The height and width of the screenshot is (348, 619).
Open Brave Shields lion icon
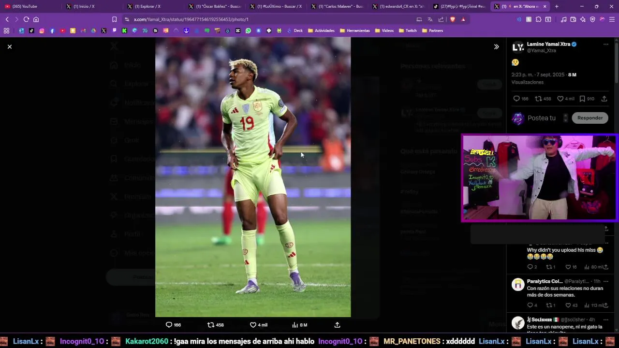coord(453,19)
